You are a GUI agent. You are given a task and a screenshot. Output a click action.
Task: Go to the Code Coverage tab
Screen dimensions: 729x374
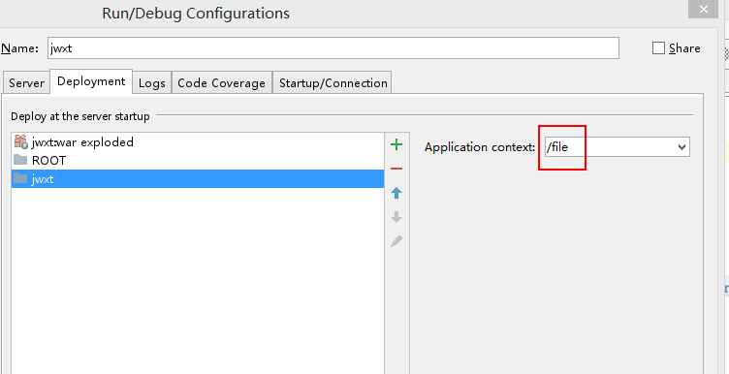[221, 83]
